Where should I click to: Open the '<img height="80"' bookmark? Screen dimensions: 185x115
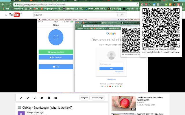pos(51,9)
